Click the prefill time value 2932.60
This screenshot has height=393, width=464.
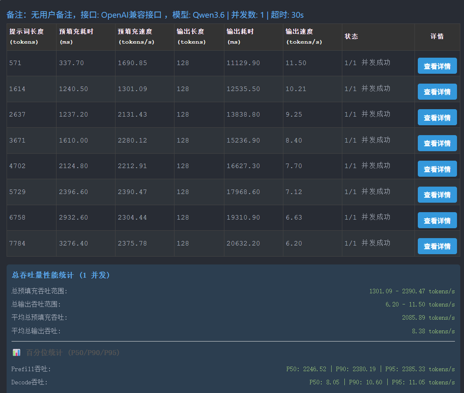[x=73, y=217]
